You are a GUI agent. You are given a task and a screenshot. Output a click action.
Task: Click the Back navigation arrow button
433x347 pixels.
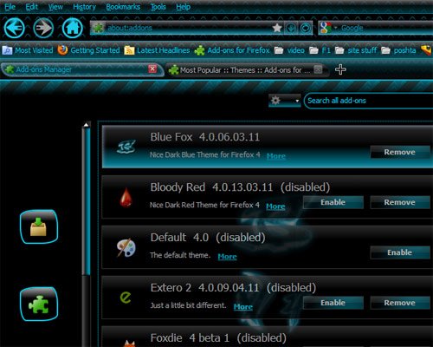coord(14,28)
